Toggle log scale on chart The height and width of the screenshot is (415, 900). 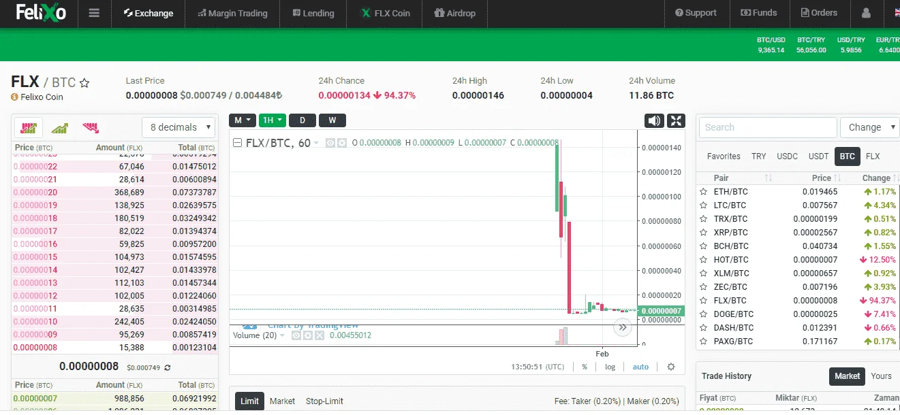click(610, 367)
